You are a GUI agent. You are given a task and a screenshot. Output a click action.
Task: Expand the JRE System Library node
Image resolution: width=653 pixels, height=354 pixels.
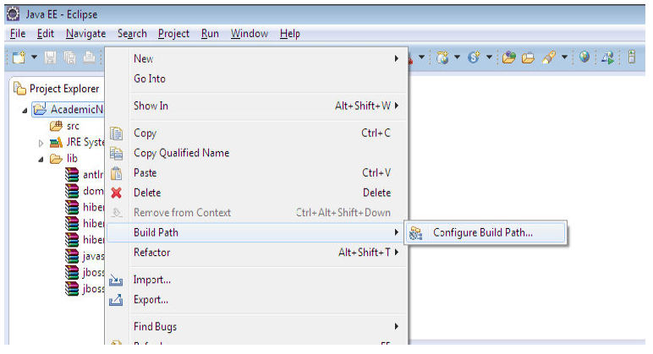[41, 143]
